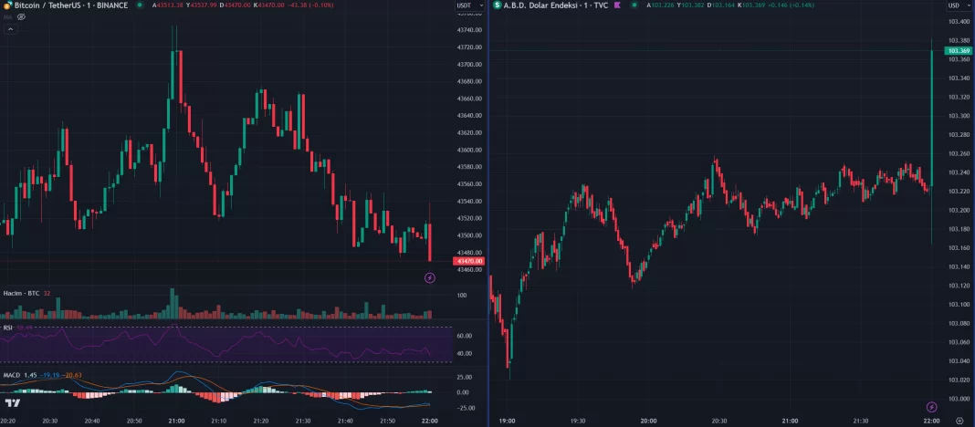Click the Hacim - BTC volume label
The width and height of the screenshot is (975, 427).
20,293
